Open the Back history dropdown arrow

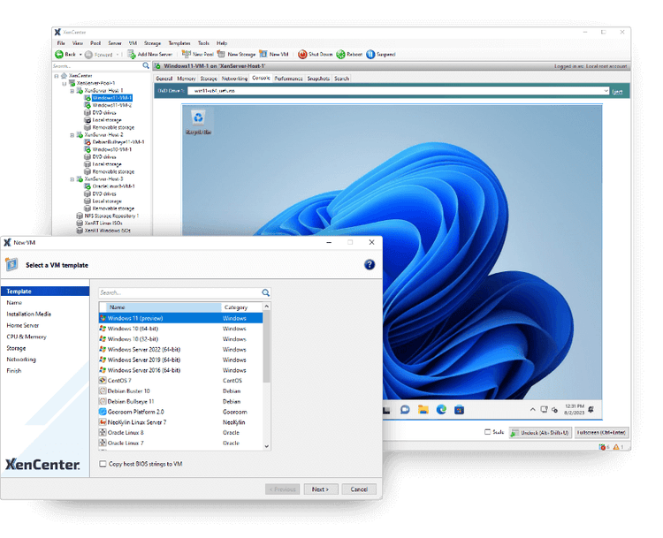(x=80, y=55)
